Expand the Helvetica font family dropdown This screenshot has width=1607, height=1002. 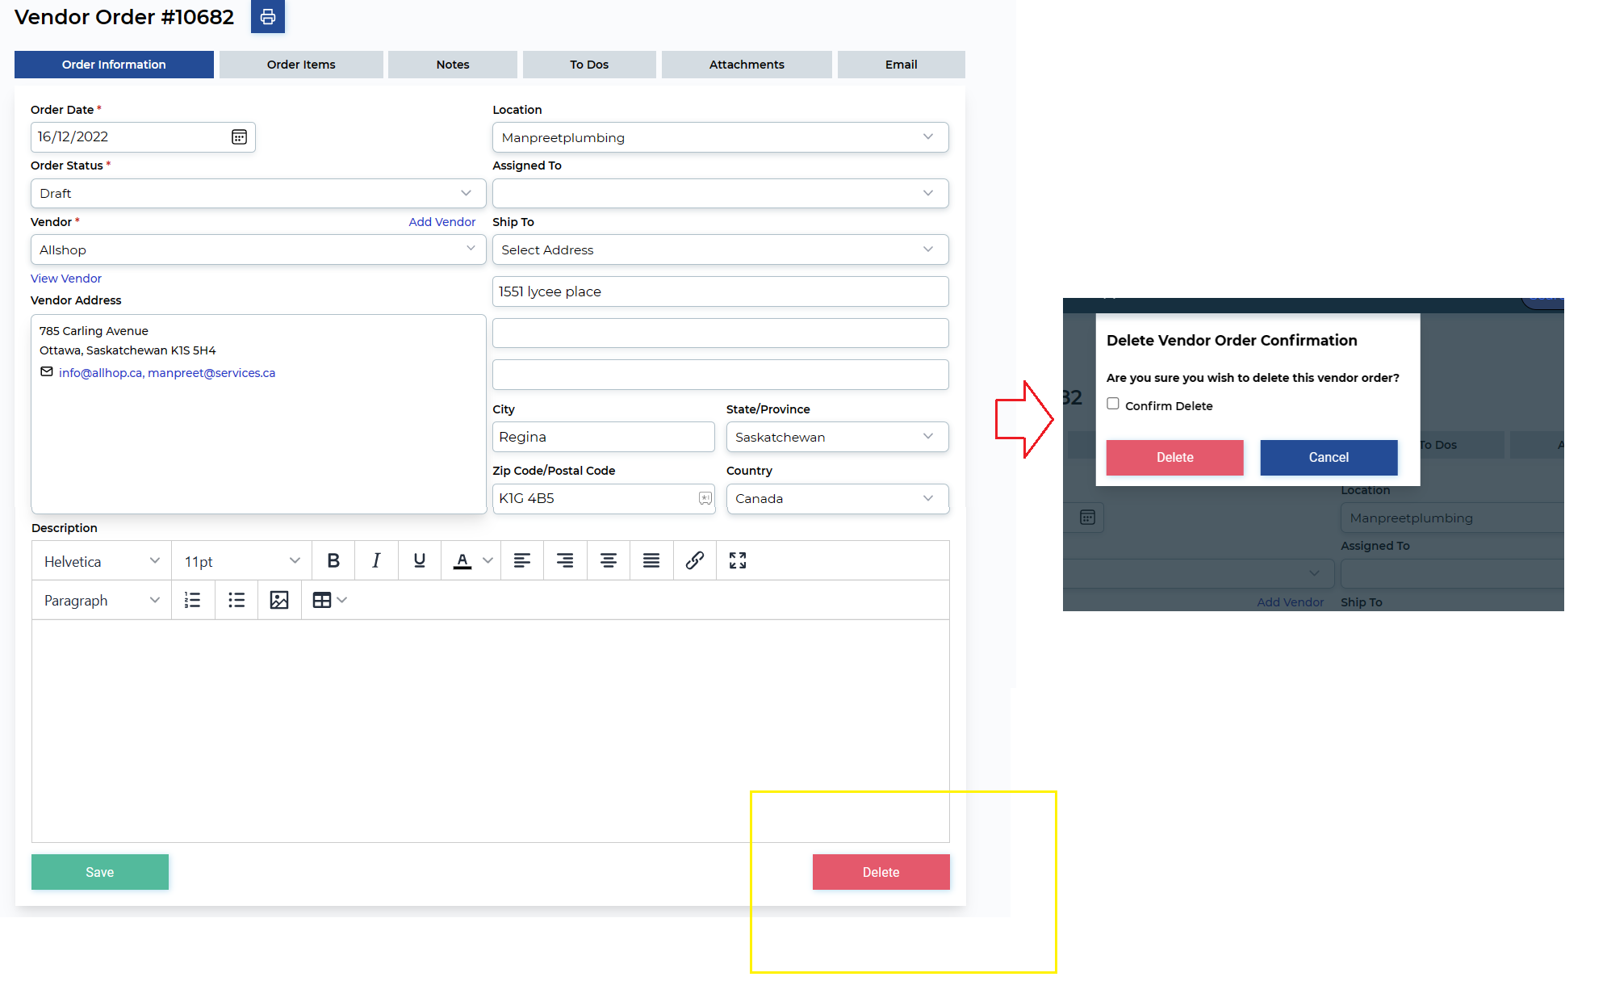click(101, 561)
